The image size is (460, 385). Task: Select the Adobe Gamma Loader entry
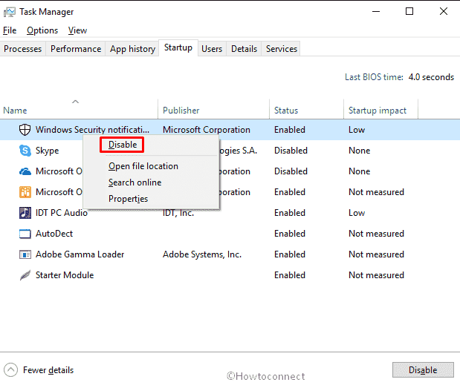coord(230,254)
